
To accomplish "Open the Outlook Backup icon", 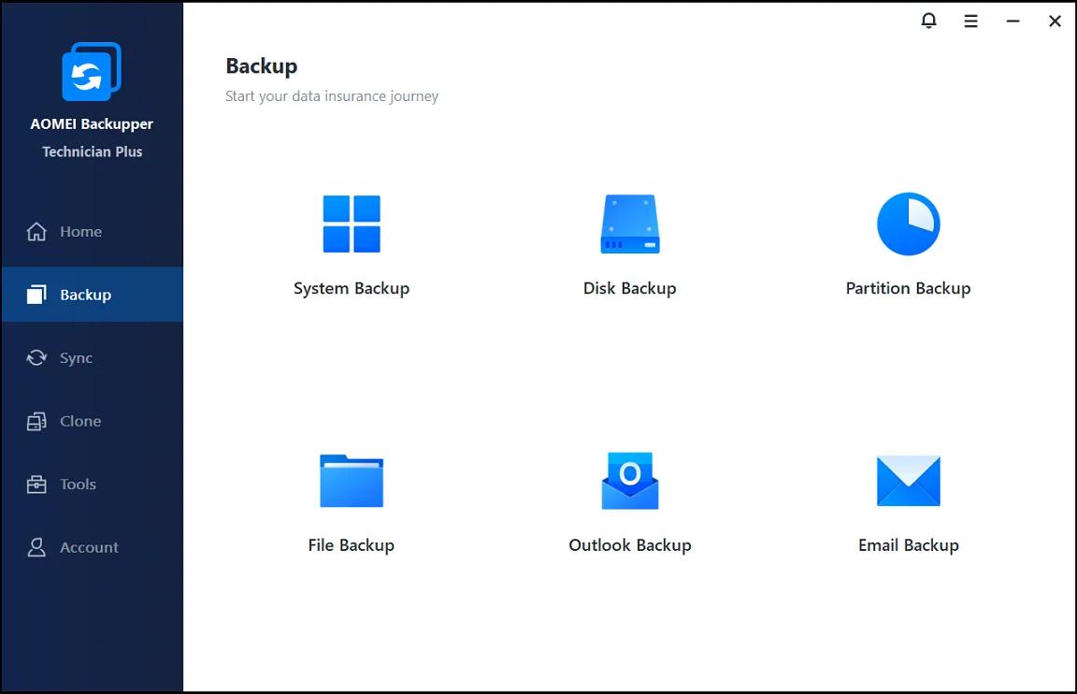I will pos(629,481).
